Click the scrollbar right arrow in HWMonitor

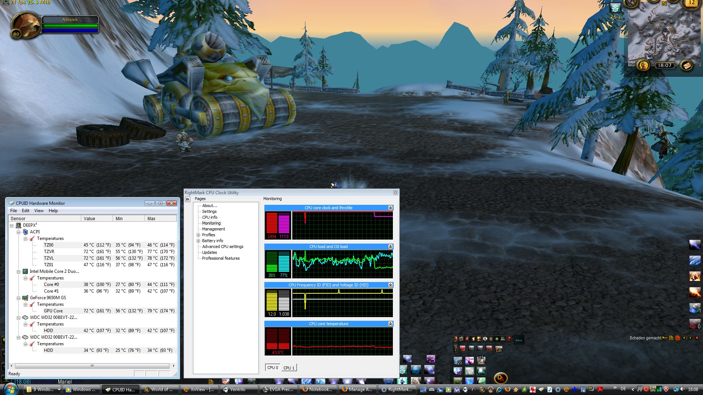pyautogui.click(x=174, y=366)
